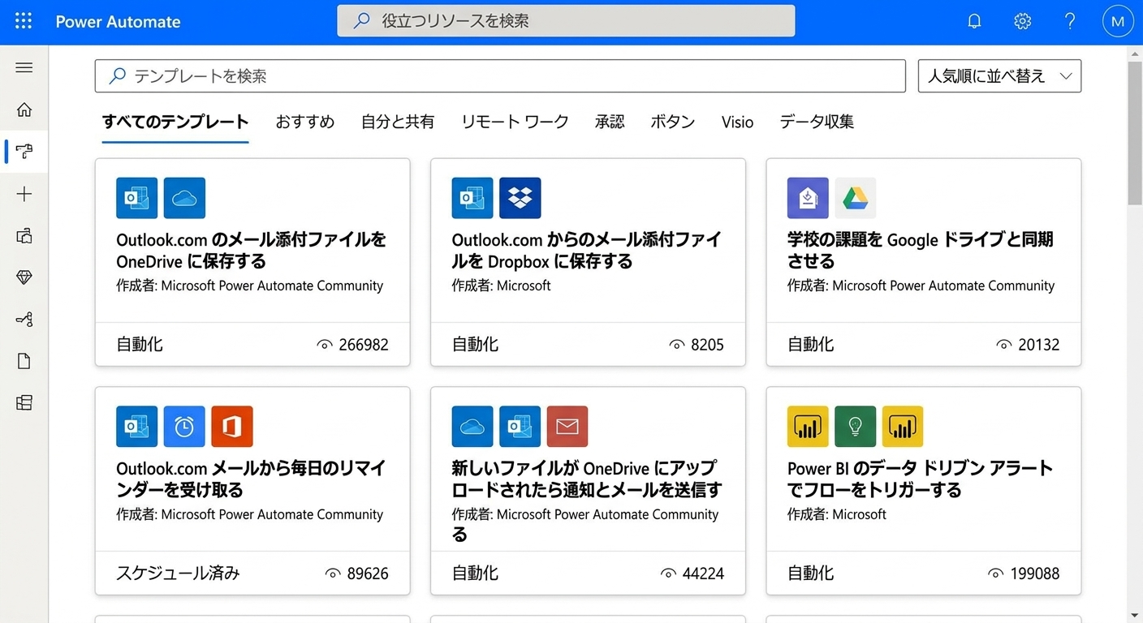
Task: Toggle the hamburger navigation menu
Action: [24, 67]
